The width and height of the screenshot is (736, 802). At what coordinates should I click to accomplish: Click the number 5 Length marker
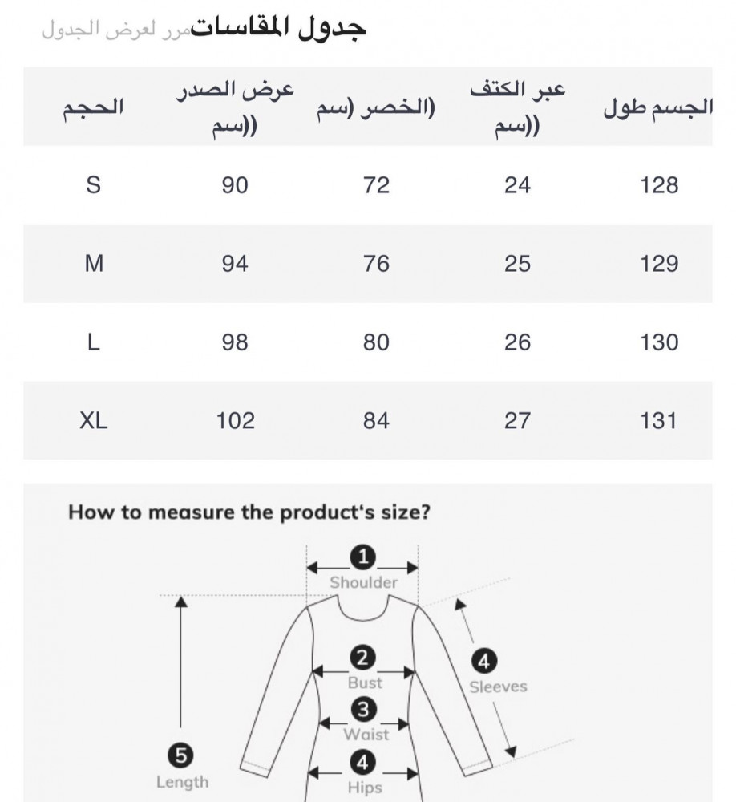[x=181, y=755]
